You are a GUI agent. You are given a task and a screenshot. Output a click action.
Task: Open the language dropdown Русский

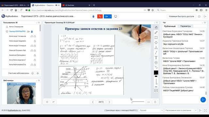pos(151,110)
